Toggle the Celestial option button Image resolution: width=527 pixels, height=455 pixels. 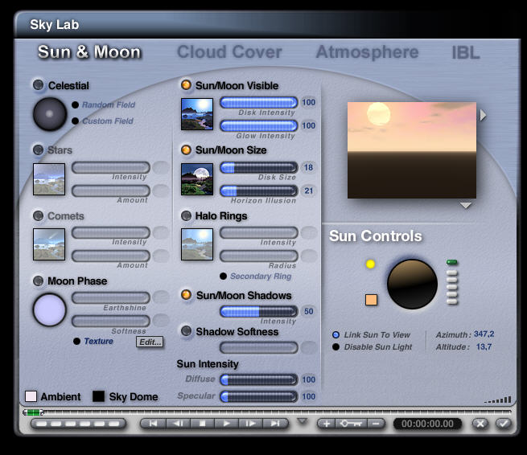(x=39, y=85)
